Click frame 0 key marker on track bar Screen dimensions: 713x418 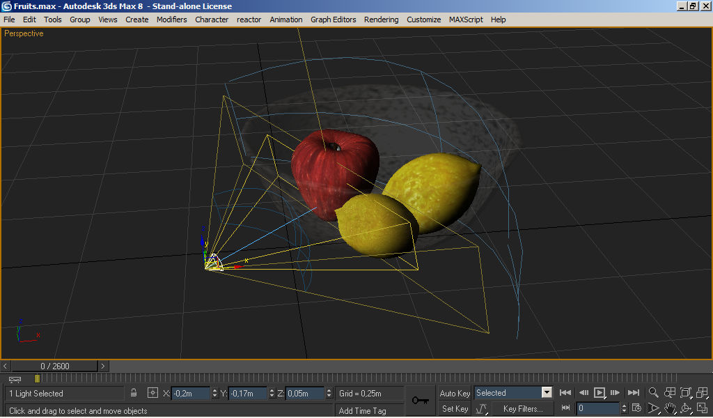(38, 378)
